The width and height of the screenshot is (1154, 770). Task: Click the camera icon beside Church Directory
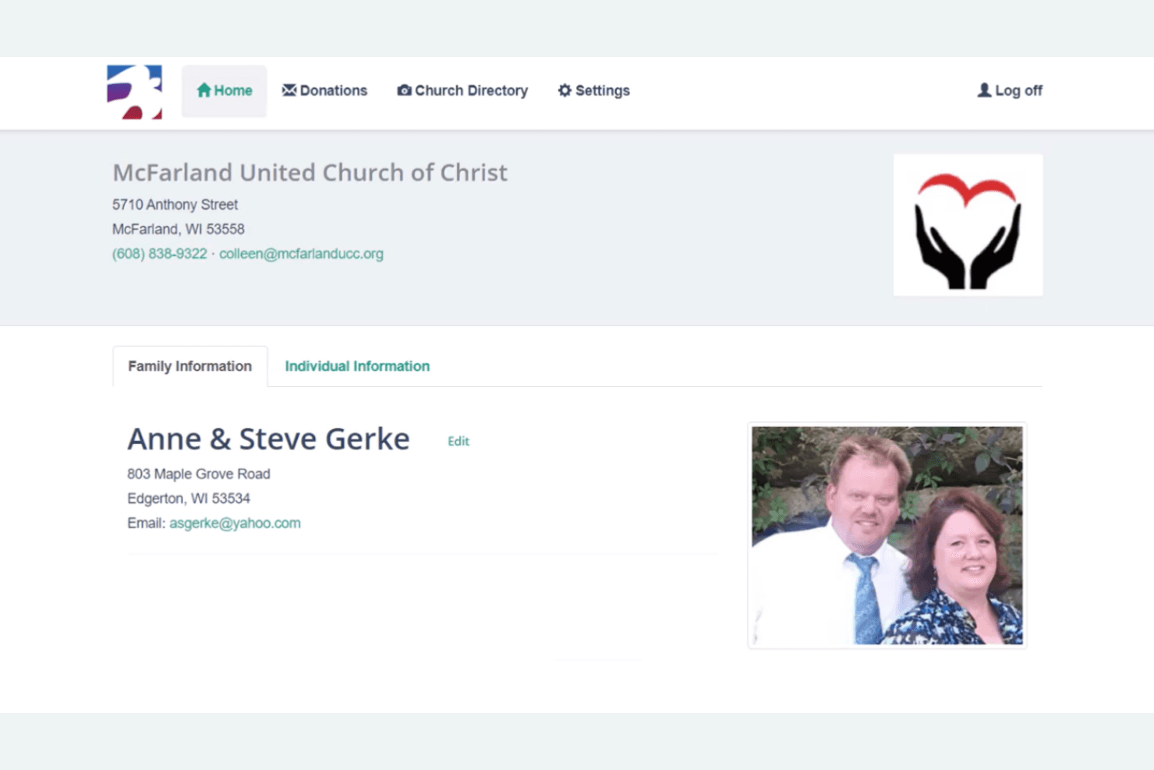tap(404, 90)
